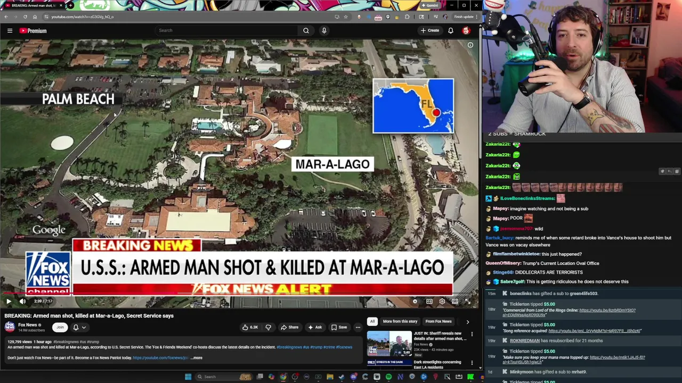Open options for the Sheriff reveals new details video
Screen dimensions: 682x383
point(472,335)
